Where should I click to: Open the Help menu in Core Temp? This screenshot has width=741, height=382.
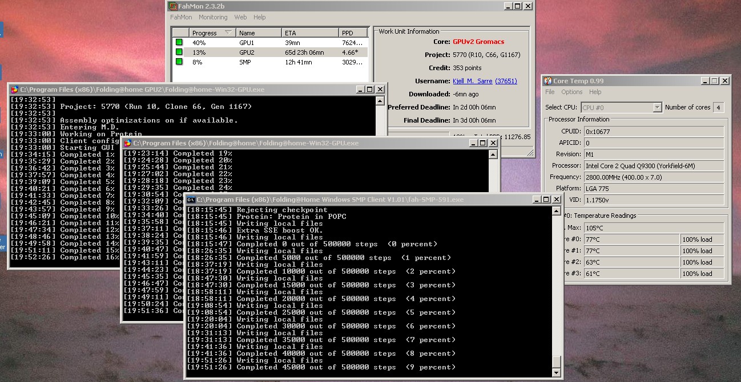595,92
